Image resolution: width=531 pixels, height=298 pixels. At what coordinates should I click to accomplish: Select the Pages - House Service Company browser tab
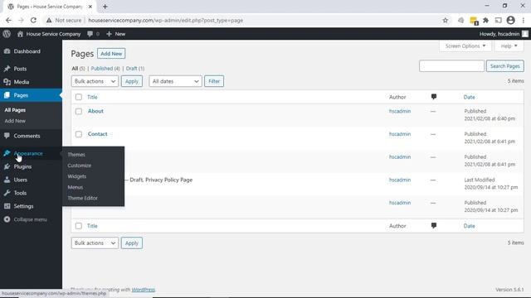[x=50, y=7]
